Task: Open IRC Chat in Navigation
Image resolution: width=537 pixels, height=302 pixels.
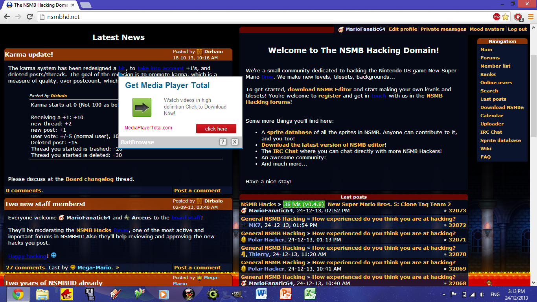Action: [x=491, y=132]
